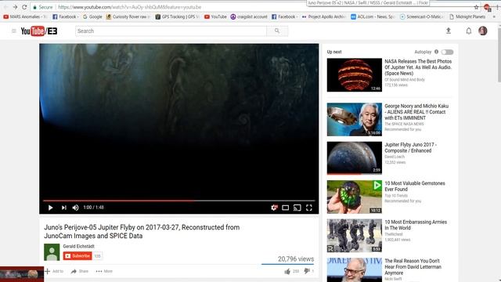The image size is (501, 282).
Task: Reload the page in the browser
Action: point(24,7)
